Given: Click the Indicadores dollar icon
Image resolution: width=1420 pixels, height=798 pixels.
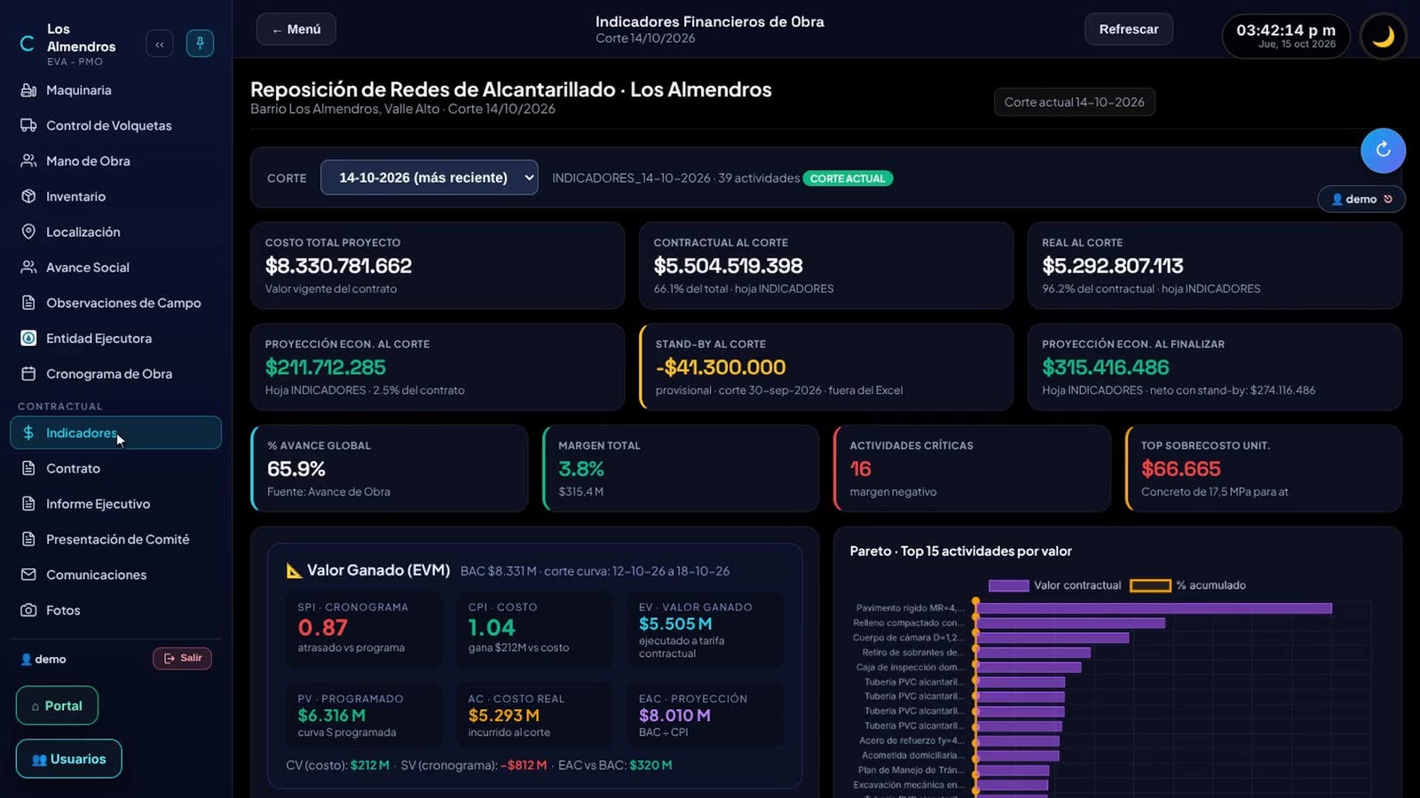Looking at the screenshot, I should (x=28, y=433).
